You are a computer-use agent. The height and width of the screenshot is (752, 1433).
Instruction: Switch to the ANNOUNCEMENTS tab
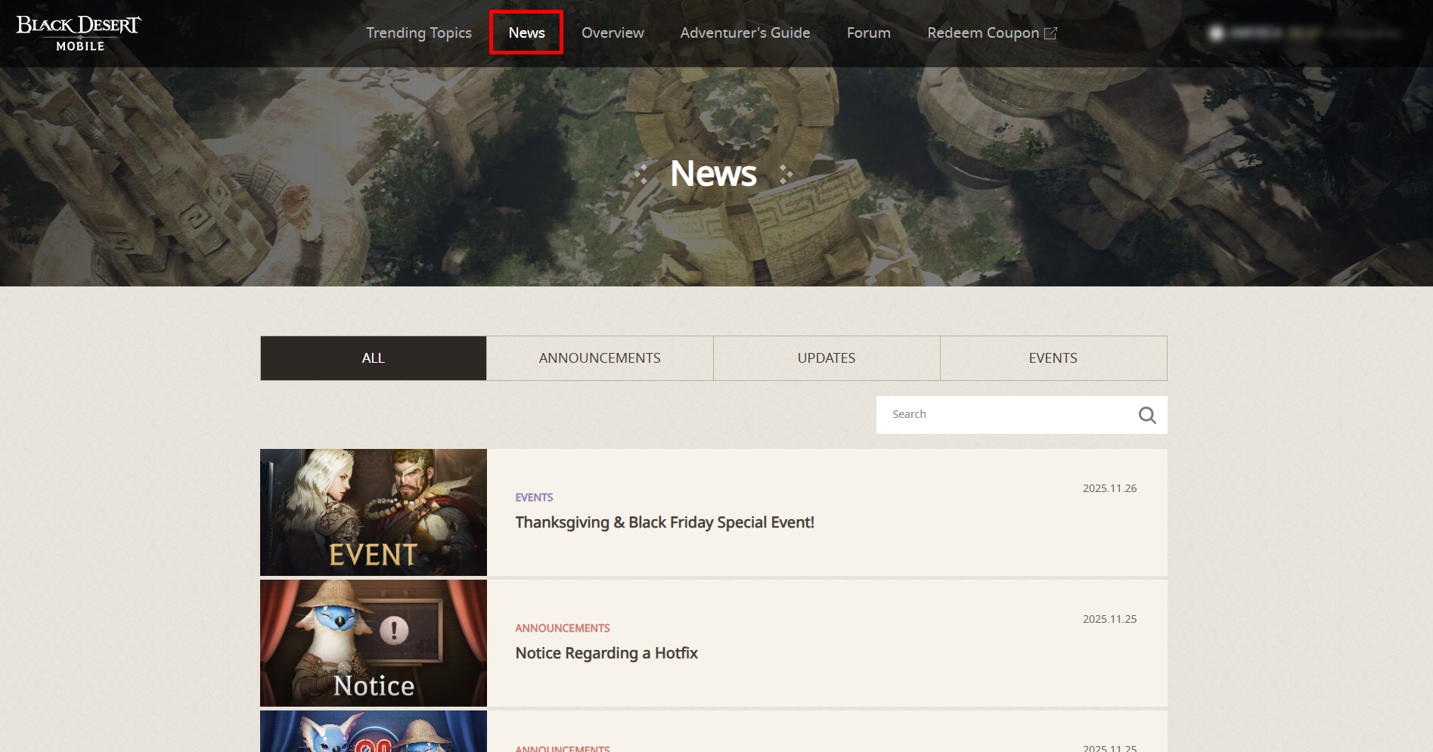pos(600,358)
